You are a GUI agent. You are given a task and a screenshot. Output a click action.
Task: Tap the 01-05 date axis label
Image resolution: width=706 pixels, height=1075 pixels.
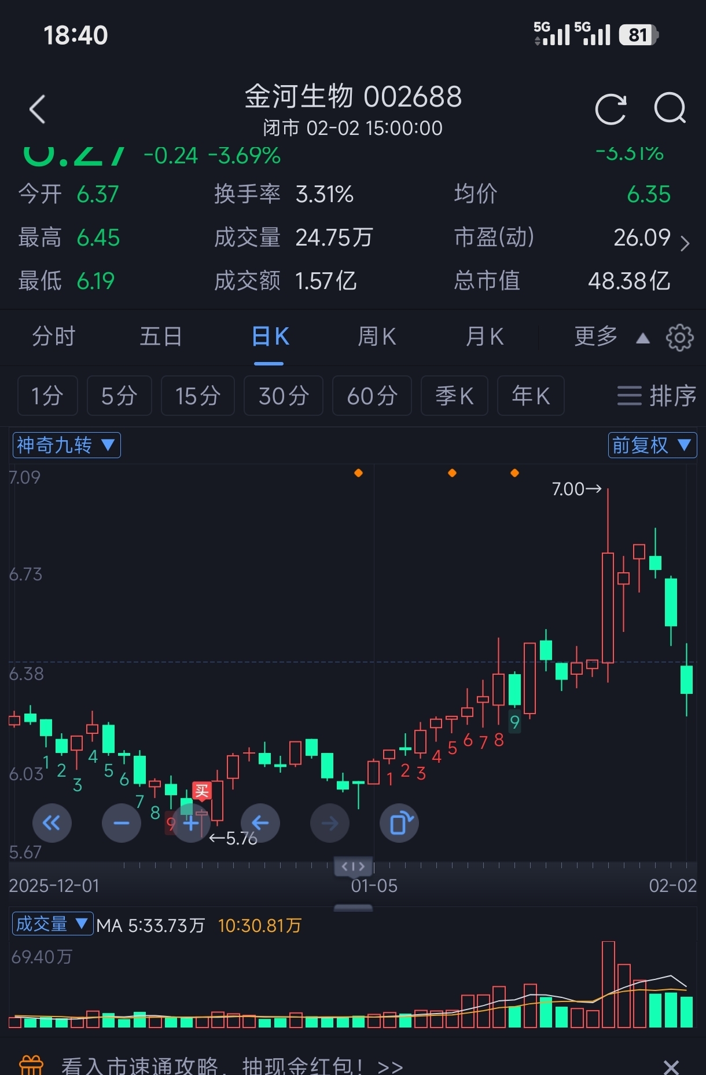click(x=374, y=886)
